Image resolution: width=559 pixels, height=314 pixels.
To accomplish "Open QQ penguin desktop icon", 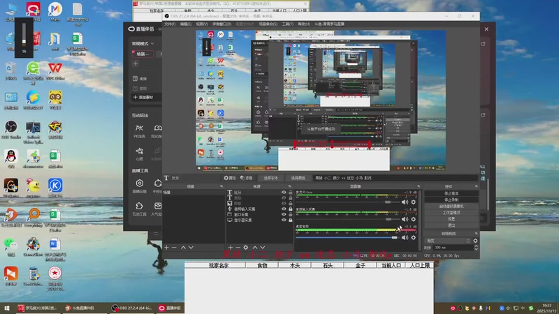I will click(11, 159).
